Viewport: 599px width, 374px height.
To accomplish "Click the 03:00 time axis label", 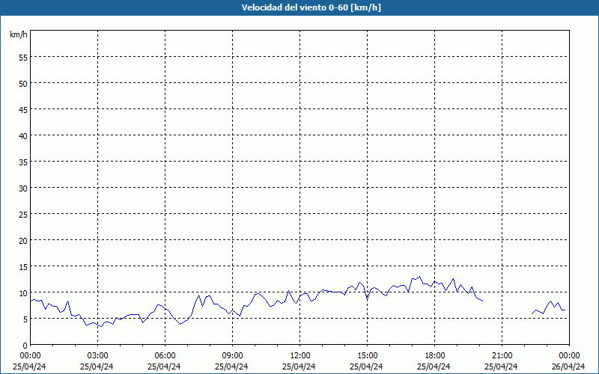I will tap(98, 356).
